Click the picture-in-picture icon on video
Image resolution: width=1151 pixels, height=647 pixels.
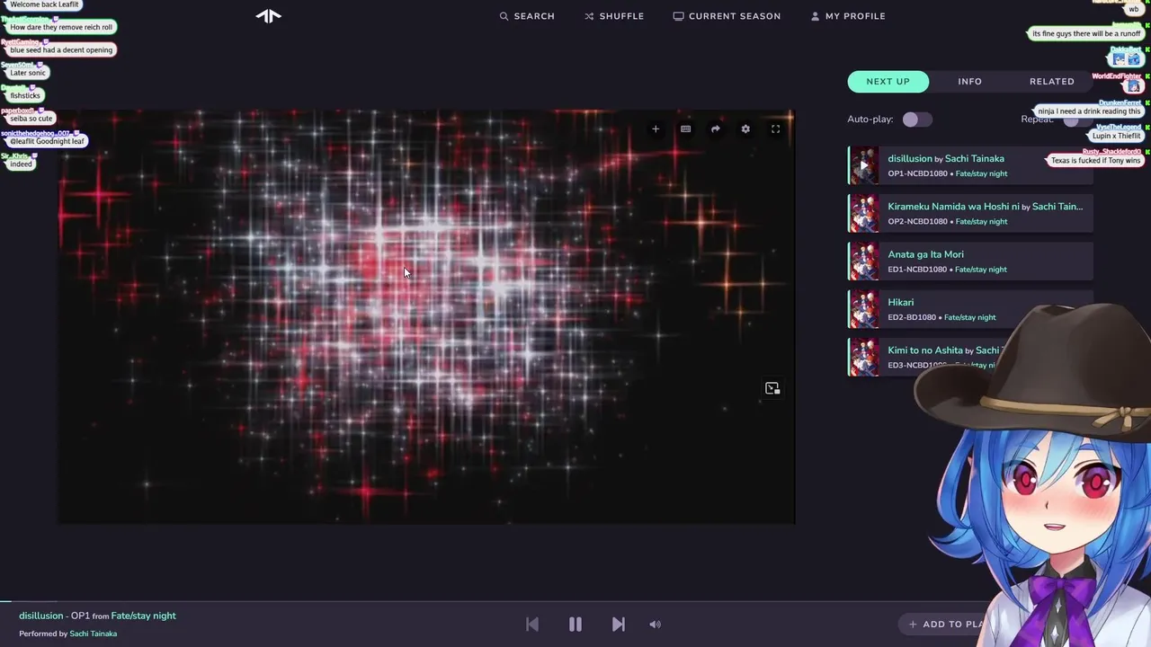pos(772,388)
